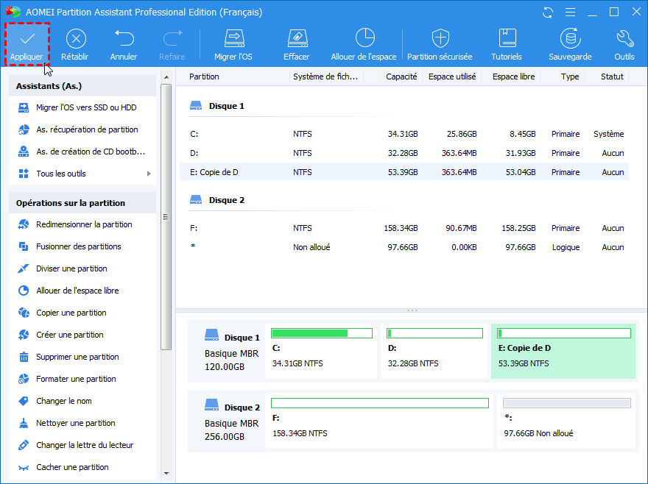
Task: Click the Rétablir discard icon
Action: coord(76,39)
